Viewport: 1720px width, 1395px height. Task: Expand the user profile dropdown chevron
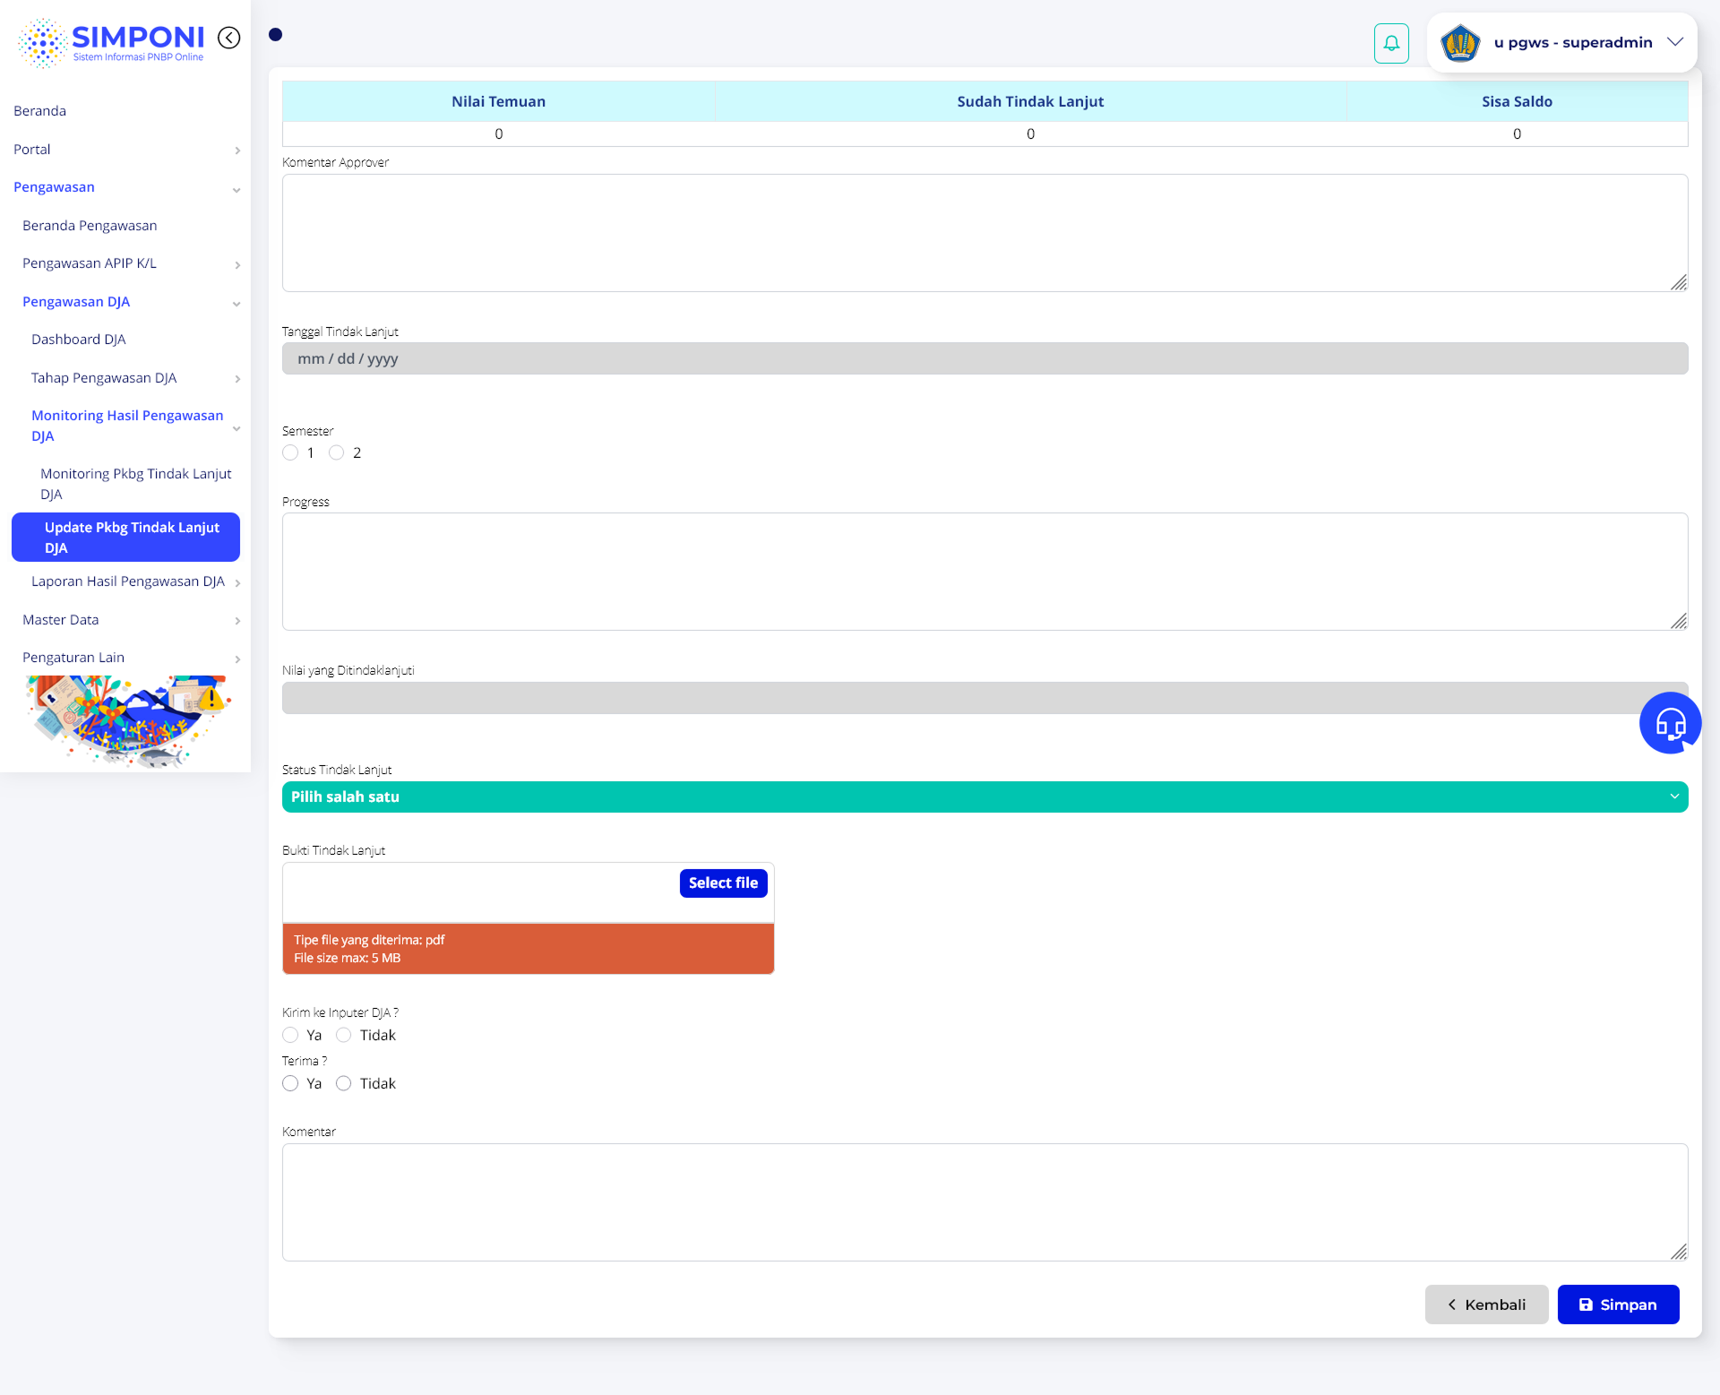tap(1675, 42)
